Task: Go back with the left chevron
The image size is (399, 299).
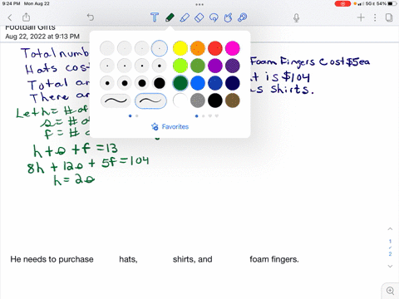Action: [10, 17]
